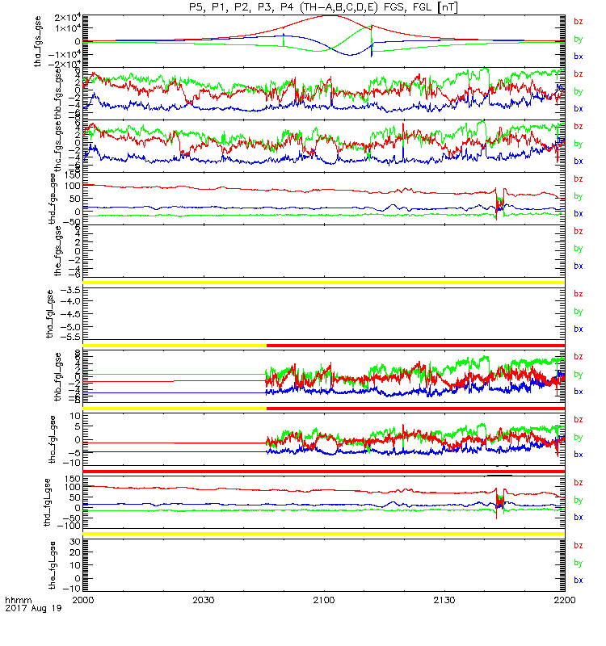This screenshot has height=646, width=606.
Task: Select the thd_fgl_gse y-axis label
Action: [x=47, y=502]
